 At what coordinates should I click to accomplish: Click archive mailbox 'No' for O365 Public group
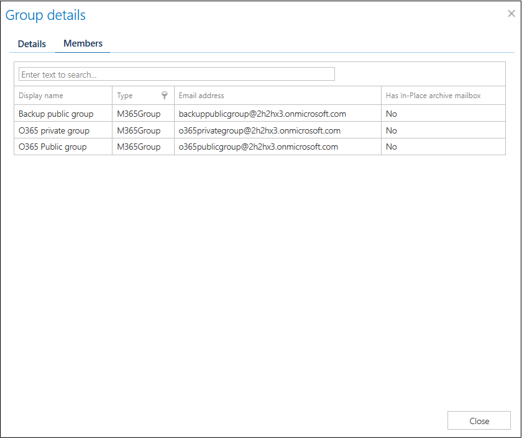(x=391, y=147)
